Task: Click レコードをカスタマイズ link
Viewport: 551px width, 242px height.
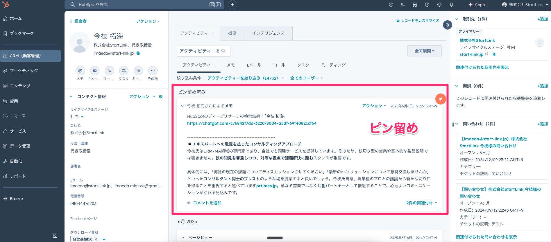Action: click(x=418, y=21)
